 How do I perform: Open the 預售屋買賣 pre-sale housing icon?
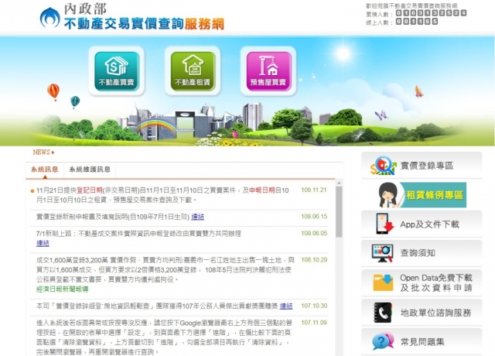tap(268, 71)
